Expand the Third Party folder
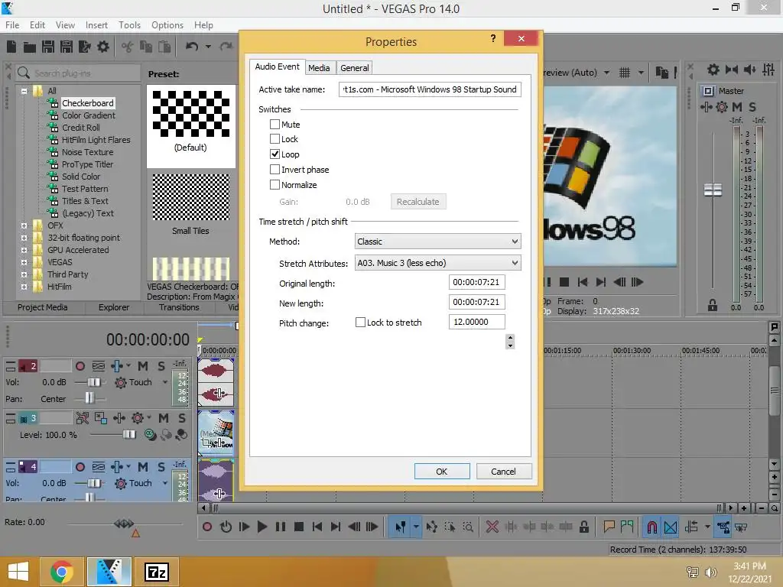The image size is (783, 587). click(24, 274)
